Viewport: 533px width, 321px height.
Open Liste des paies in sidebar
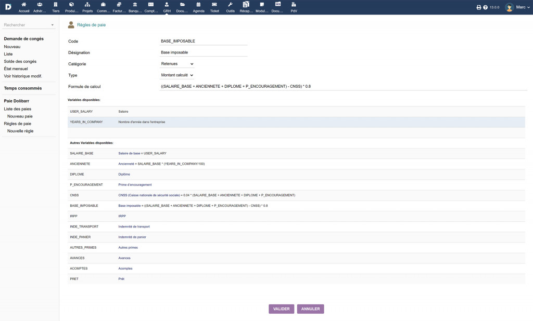[17, 109]
